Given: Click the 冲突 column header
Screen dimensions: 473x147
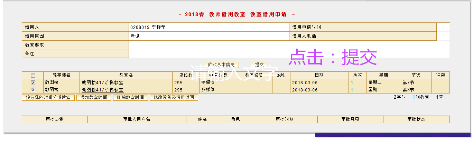Looking at the screenshot, I should [440, 75].
